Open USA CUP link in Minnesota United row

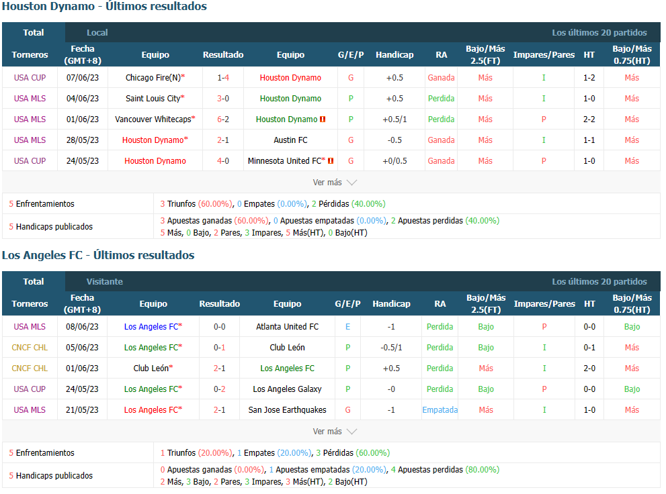pos(30,160)
